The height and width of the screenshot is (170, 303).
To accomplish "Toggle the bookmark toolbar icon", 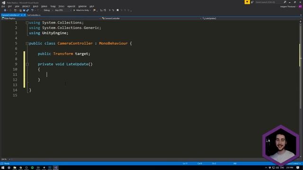I will click(117, 10).
